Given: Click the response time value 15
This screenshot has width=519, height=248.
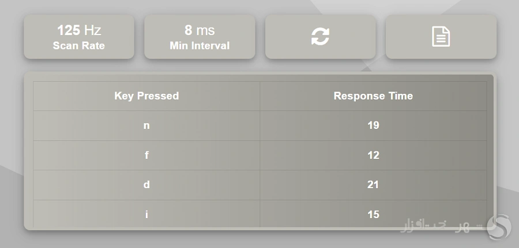Looking at the screenshot, I should (x=373, y=215).
